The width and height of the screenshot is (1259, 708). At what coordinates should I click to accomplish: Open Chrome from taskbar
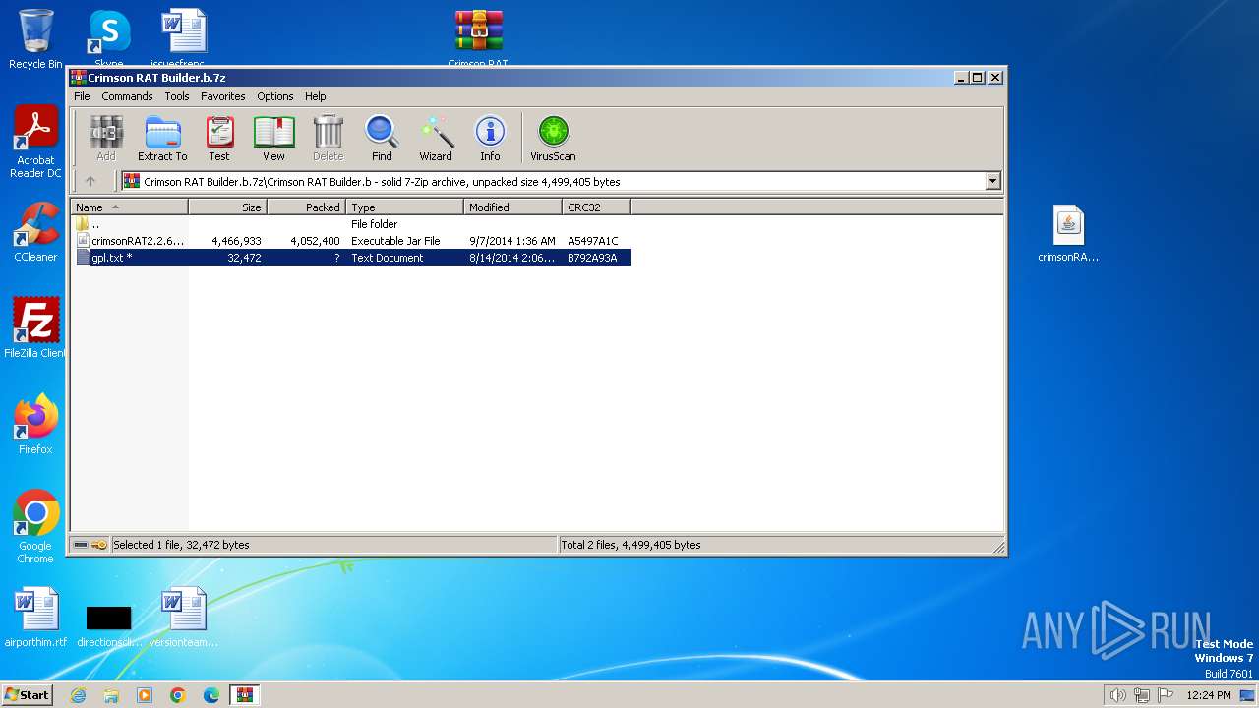178,695
